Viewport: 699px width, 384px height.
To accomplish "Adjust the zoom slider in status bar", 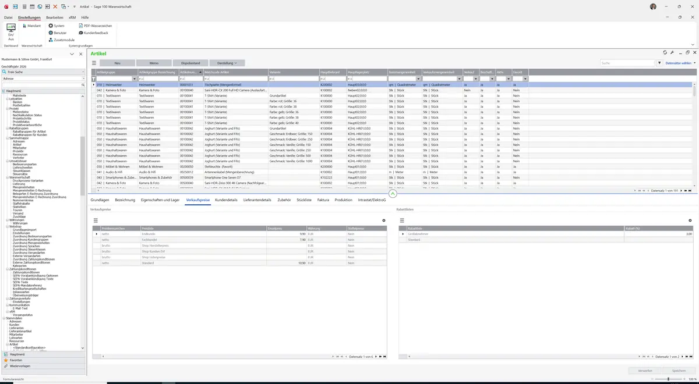I will [668, 379].
